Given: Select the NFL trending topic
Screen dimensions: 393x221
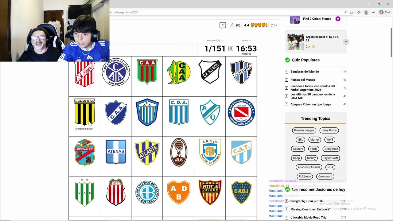Looking at the screenshot, I should pyautogui.click(x=300, y=140).
